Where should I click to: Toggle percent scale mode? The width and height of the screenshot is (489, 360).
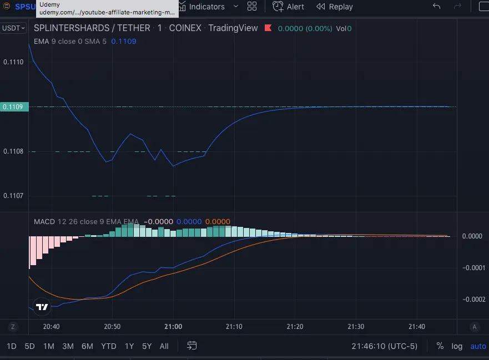[440, 346]
